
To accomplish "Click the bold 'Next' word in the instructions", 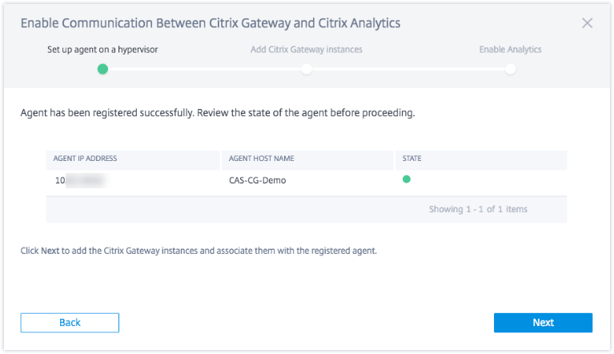I will pyautogui.click(x=50, y=251).
